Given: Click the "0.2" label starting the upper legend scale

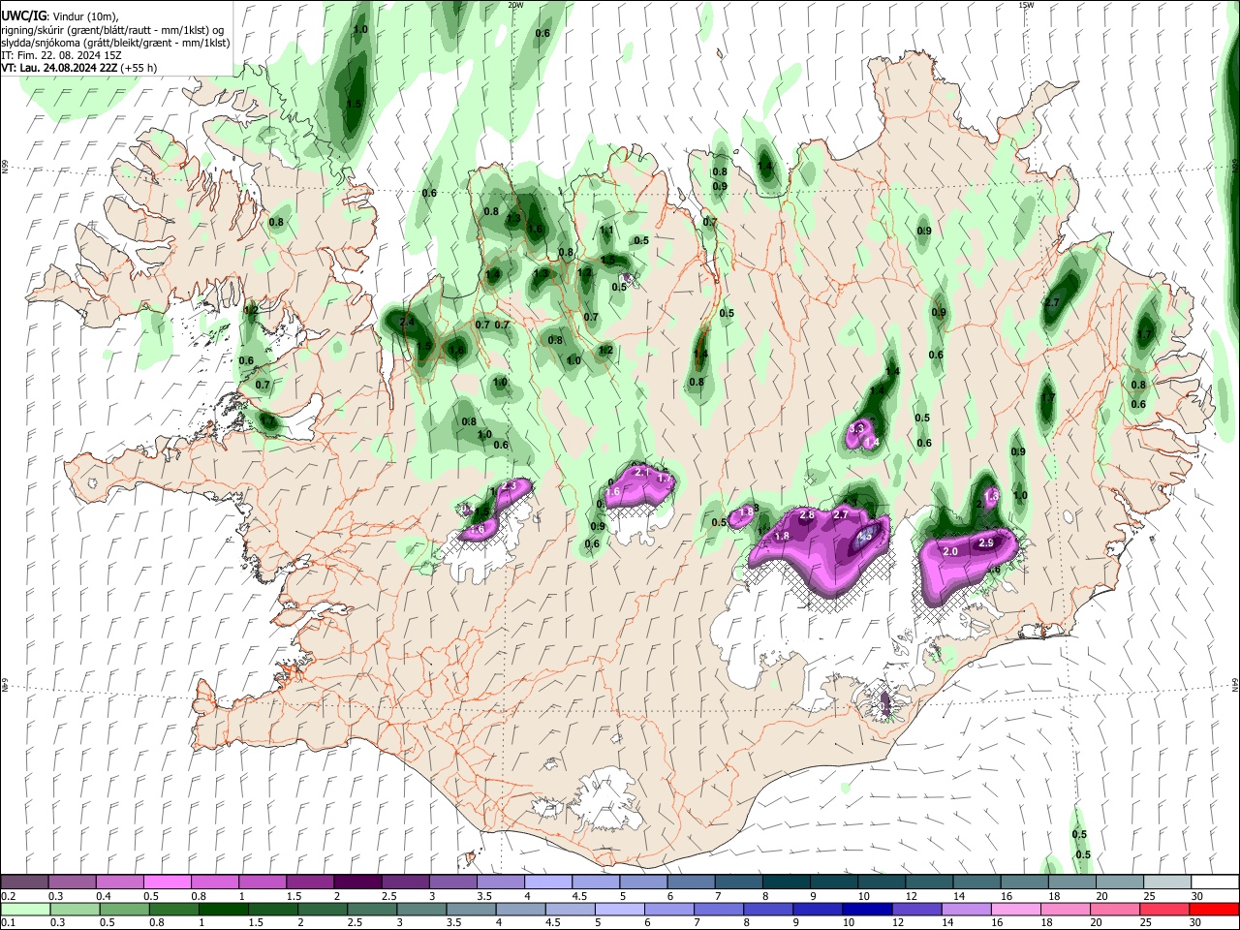Looking at the screenshot, I should pyautogui.click(x=8, y=896).
